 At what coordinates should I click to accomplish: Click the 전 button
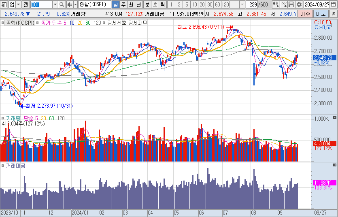(26, 4)
